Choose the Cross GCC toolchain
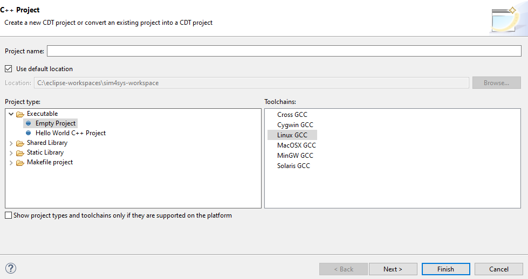528x279 pixels. pyautogui.click(x=292, y=115)
